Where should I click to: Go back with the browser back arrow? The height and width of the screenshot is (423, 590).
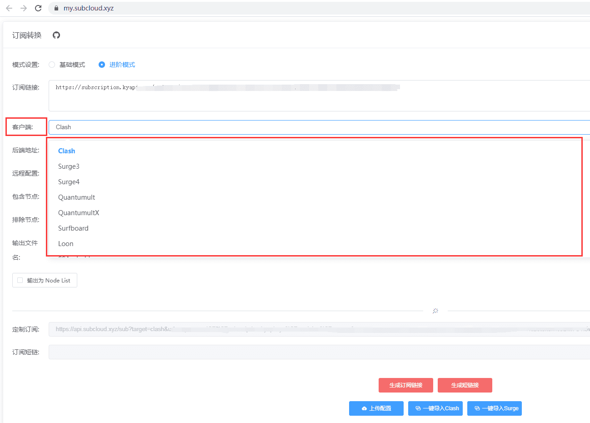[9, 8]
